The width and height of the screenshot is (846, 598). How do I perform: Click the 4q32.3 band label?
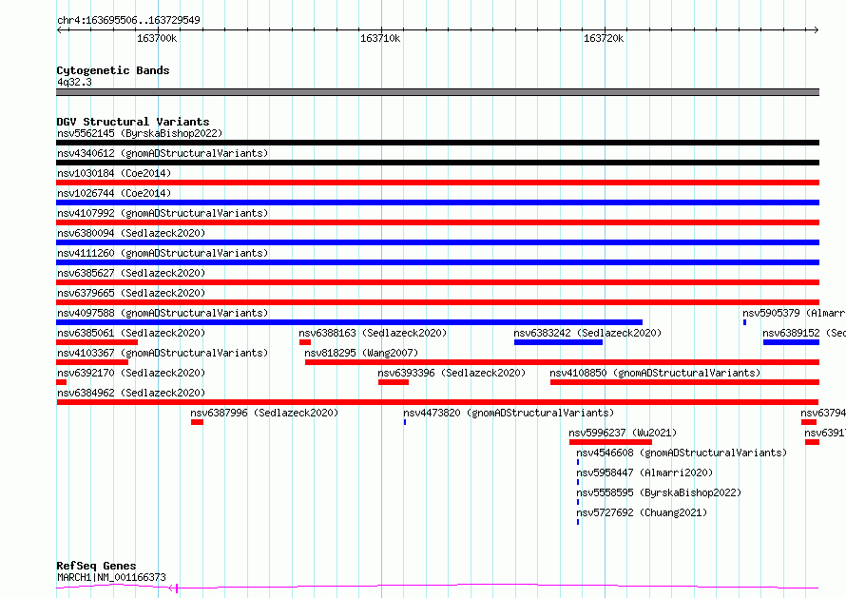[x=74, y=82]
